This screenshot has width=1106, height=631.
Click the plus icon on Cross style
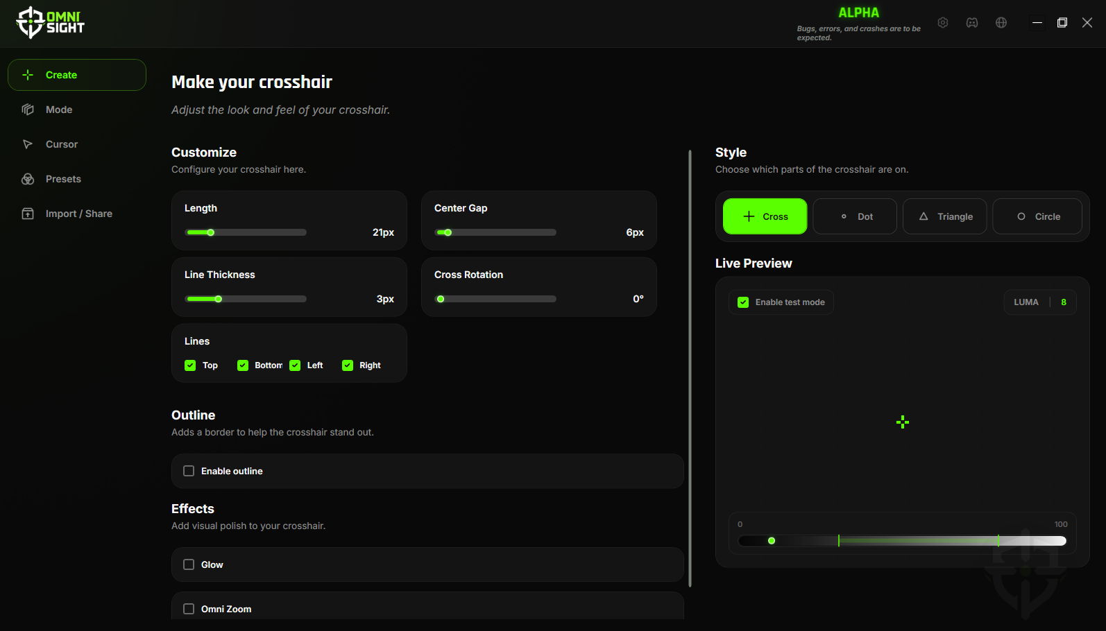749,216
